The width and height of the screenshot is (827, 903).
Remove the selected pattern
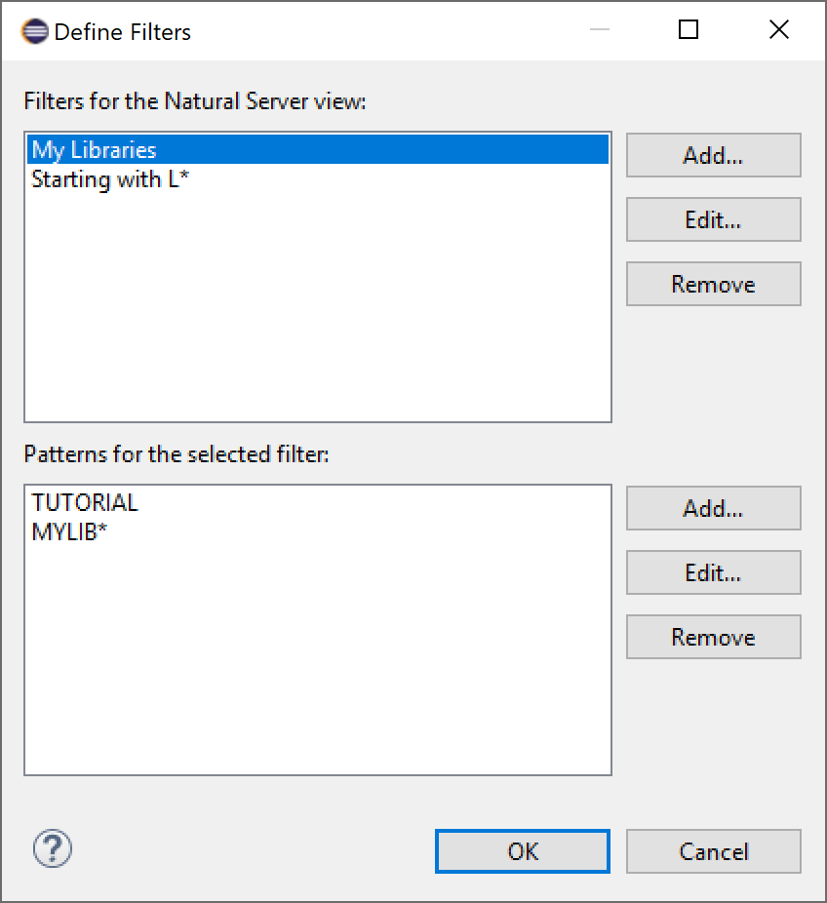click(x=713, y=637)
